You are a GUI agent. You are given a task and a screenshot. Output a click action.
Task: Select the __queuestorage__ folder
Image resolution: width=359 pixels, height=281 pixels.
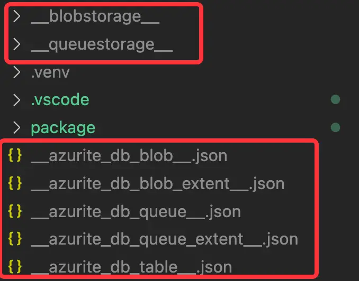102,44
